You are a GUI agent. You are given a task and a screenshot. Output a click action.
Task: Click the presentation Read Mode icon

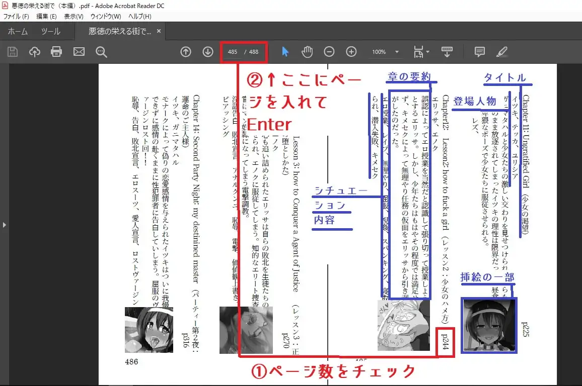[x=447, y=52]
